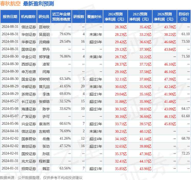Click 2026 profit value 46.68亿
The width and height of the screenshot is (191, 180).
[x=170, y=42]
